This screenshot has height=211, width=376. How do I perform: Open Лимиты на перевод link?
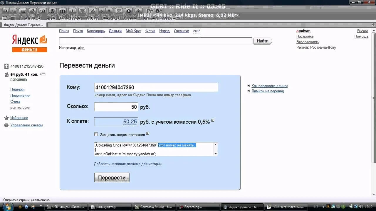(x=268, y=91)
